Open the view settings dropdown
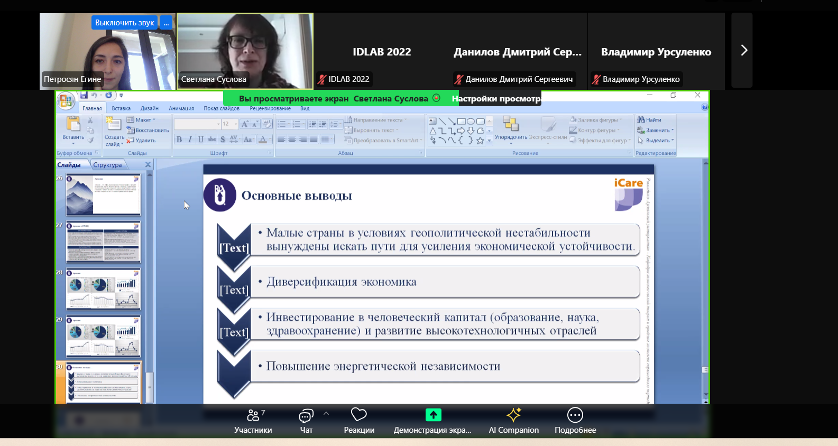The width and height of the screenshot is (838, 446). (x=495, y=99)
